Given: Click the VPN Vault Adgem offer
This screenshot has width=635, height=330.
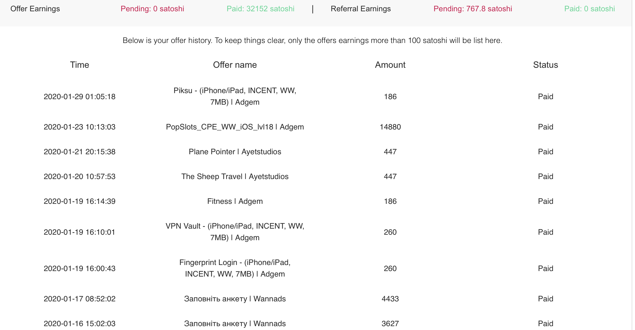Looking at the screenshot, I should coord(235,232).
